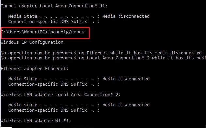Click the Ethernet adapter Ethernet heading
The height and width of the screenshot is (128, 206).
tap(34, 69)
